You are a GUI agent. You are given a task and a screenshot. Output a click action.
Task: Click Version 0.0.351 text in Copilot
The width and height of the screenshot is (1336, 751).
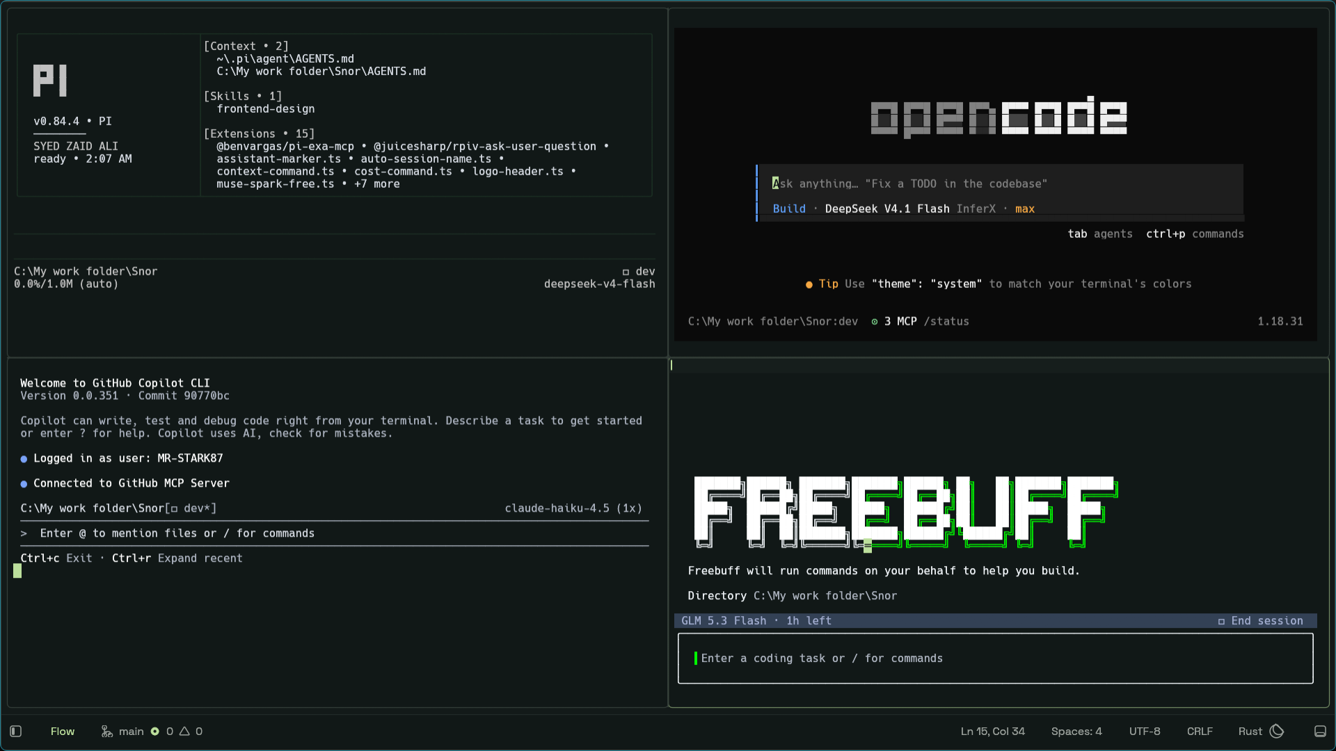pos(70,396)
